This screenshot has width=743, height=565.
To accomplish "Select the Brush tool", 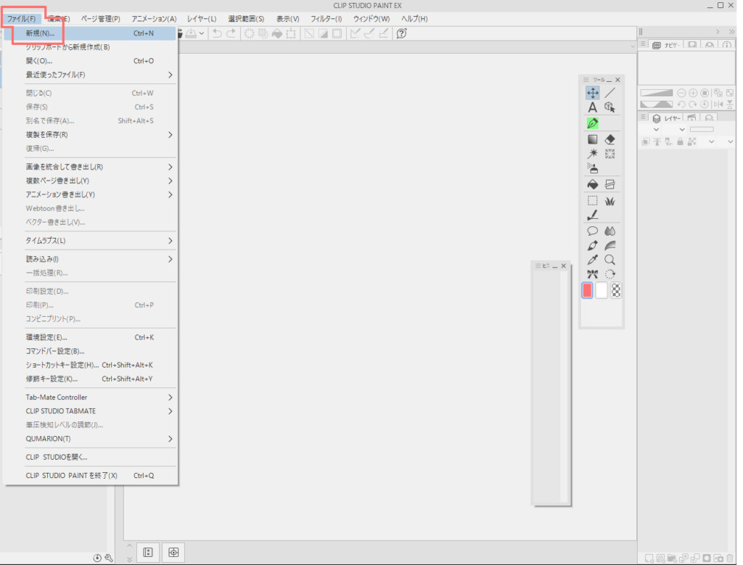I will 592,245.
